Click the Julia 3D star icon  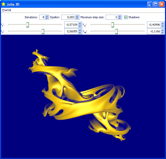coord(4,4)
